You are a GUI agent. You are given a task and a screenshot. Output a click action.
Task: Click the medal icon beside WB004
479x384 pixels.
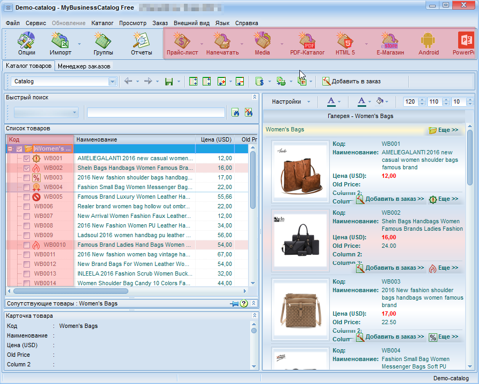click(36, 187)
